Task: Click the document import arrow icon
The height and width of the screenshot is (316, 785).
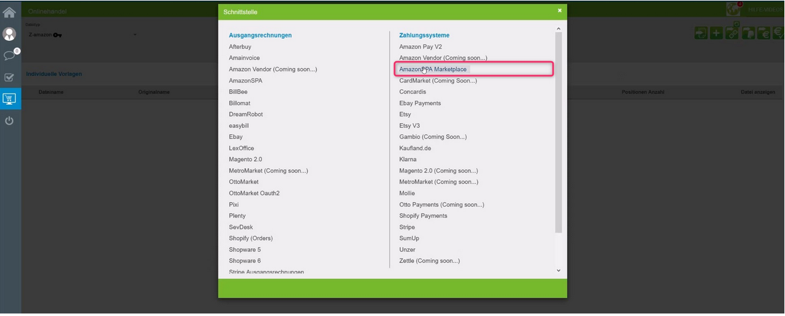Action: click(701, 33)
